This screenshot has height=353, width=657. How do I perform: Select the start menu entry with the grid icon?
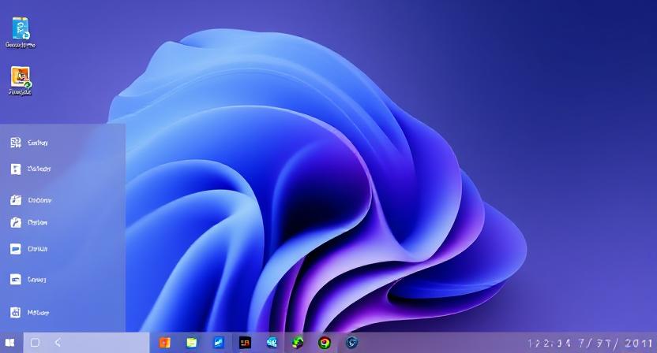(x=29, y=143)
